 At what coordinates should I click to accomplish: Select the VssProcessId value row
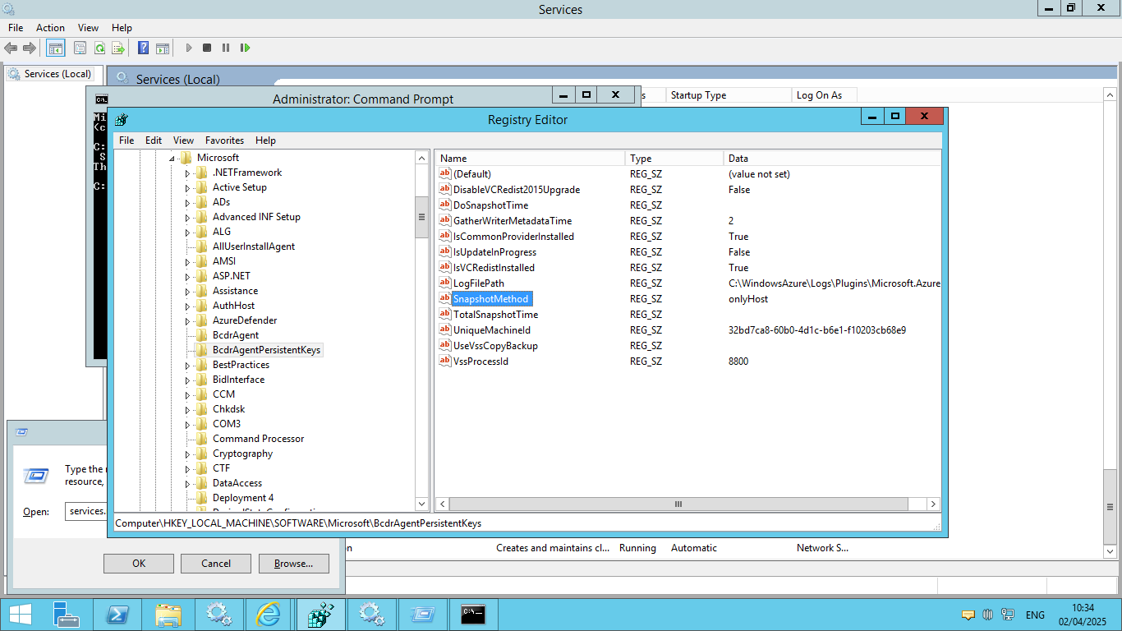688,362
